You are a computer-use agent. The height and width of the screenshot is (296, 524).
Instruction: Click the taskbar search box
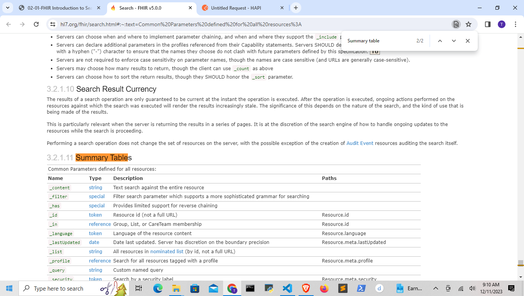(73, 288)
